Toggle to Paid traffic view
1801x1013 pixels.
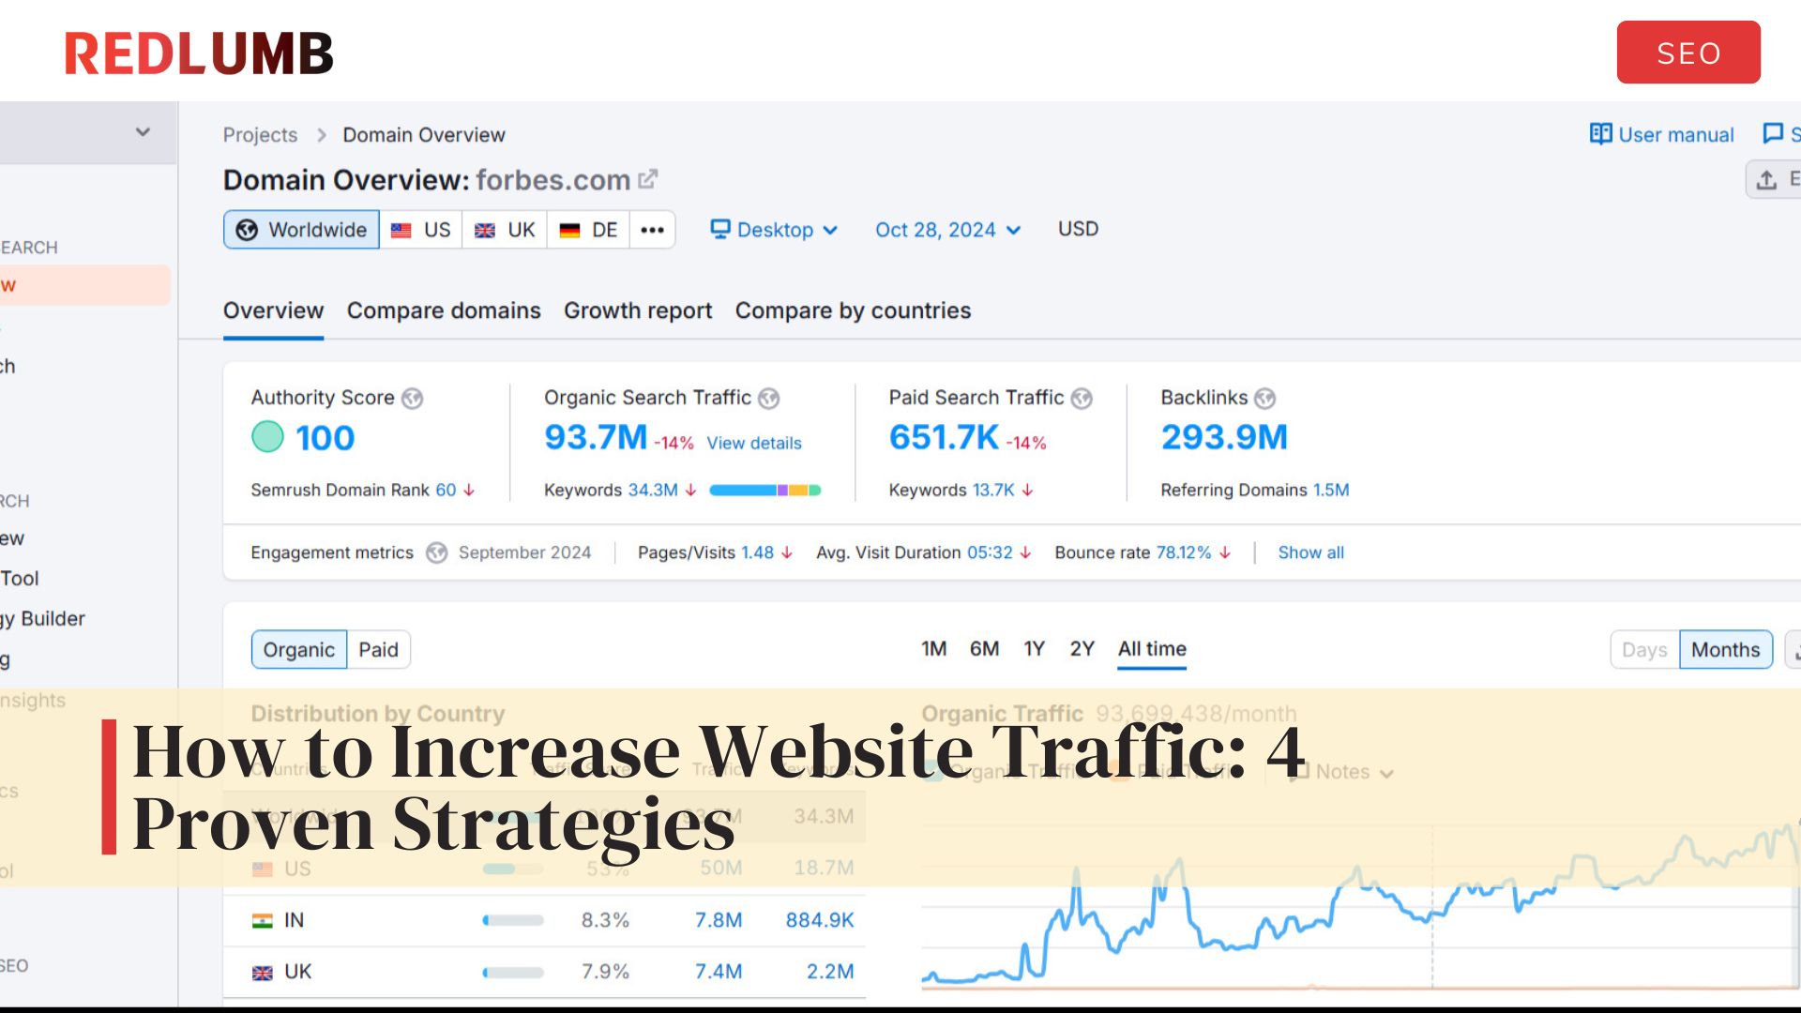[380, 648]
